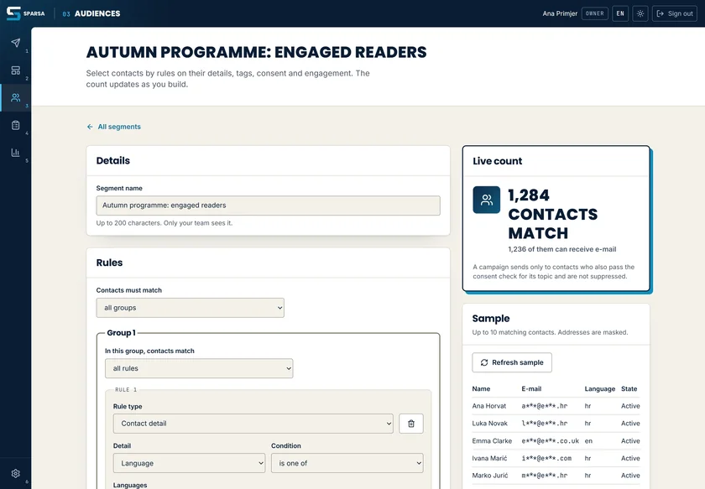Switch language with the EN button
Viewport: 705px width, 489px height.
tap(620, 13)
